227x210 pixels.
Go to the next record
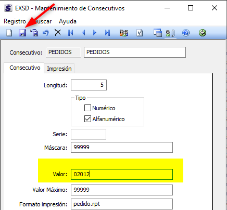(x=95, y=33)
